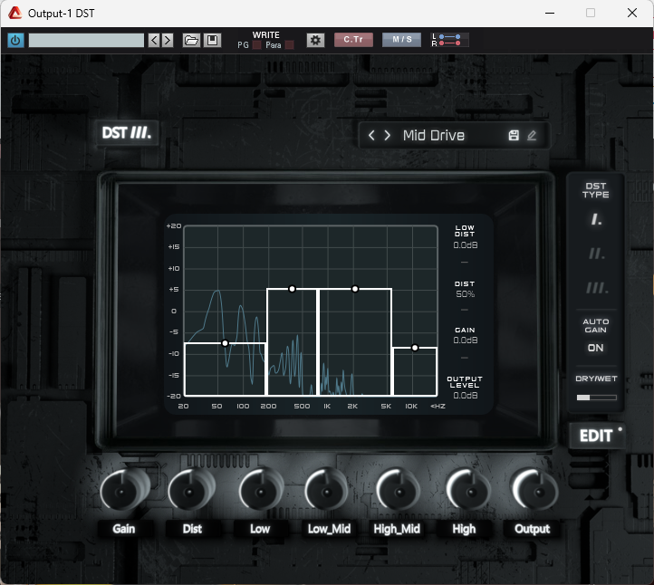Open plugin settings gear icon
Viewport: 654px width, 585px height.
[315, 41]
